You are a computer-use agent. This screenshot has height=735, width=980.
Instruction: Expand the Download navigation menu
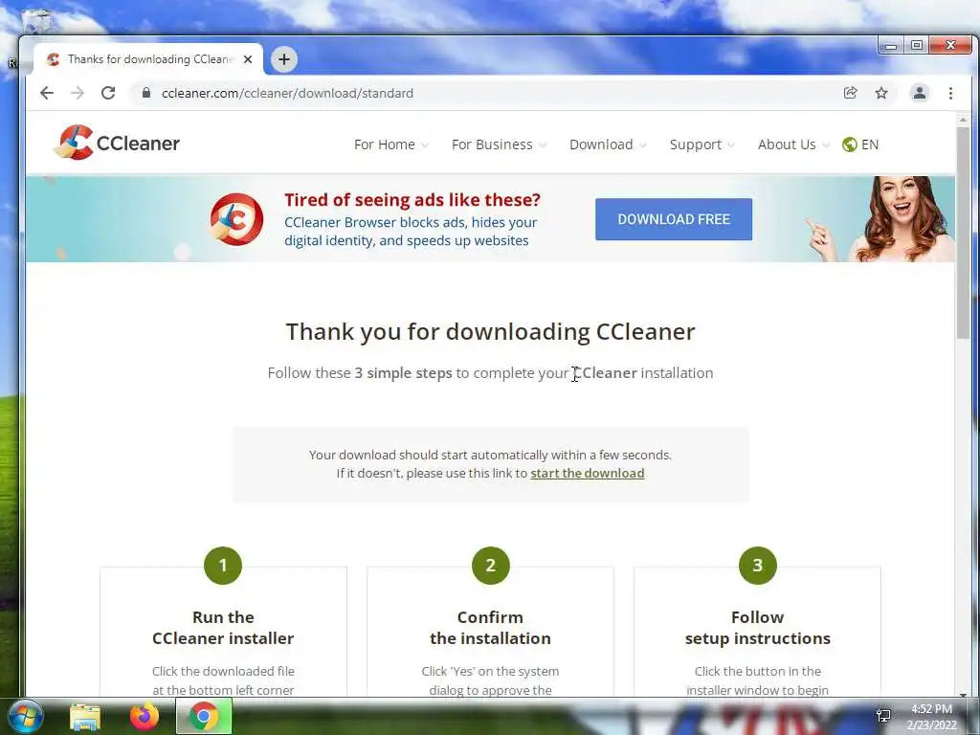[608, 145]
